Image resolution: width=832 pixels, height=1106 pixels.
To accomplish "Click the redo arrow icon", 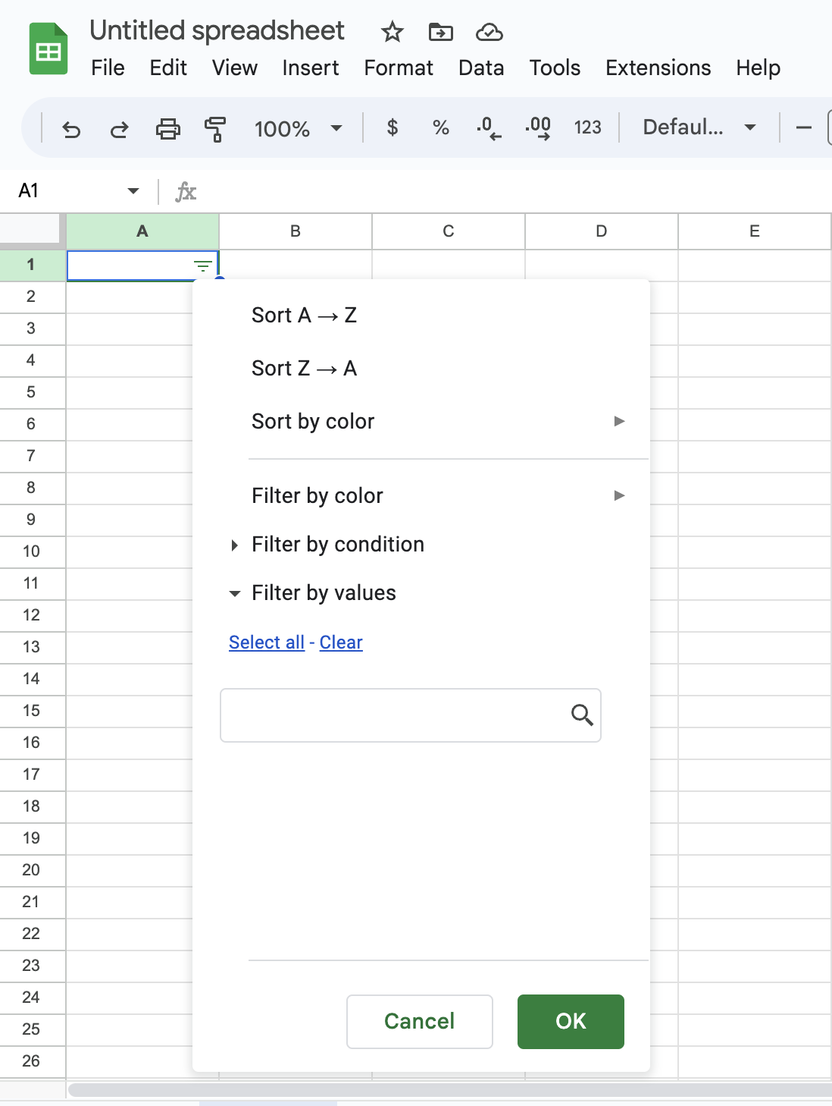I will 119,129.
